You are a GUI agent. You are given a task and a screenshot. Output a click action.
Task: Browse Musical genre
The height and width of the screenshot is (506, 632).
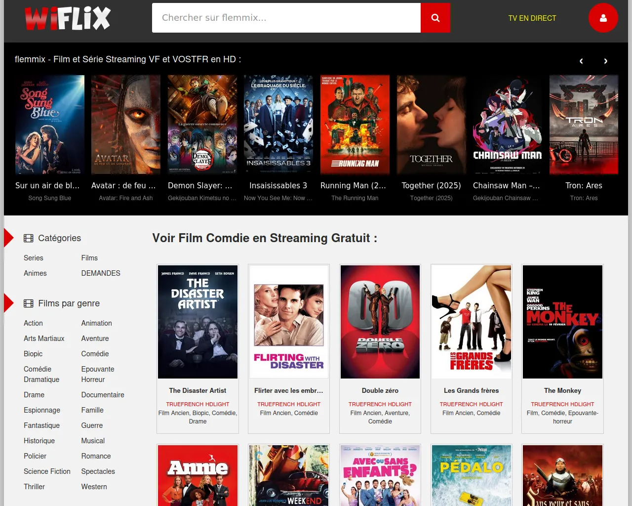tap(93, 441)
